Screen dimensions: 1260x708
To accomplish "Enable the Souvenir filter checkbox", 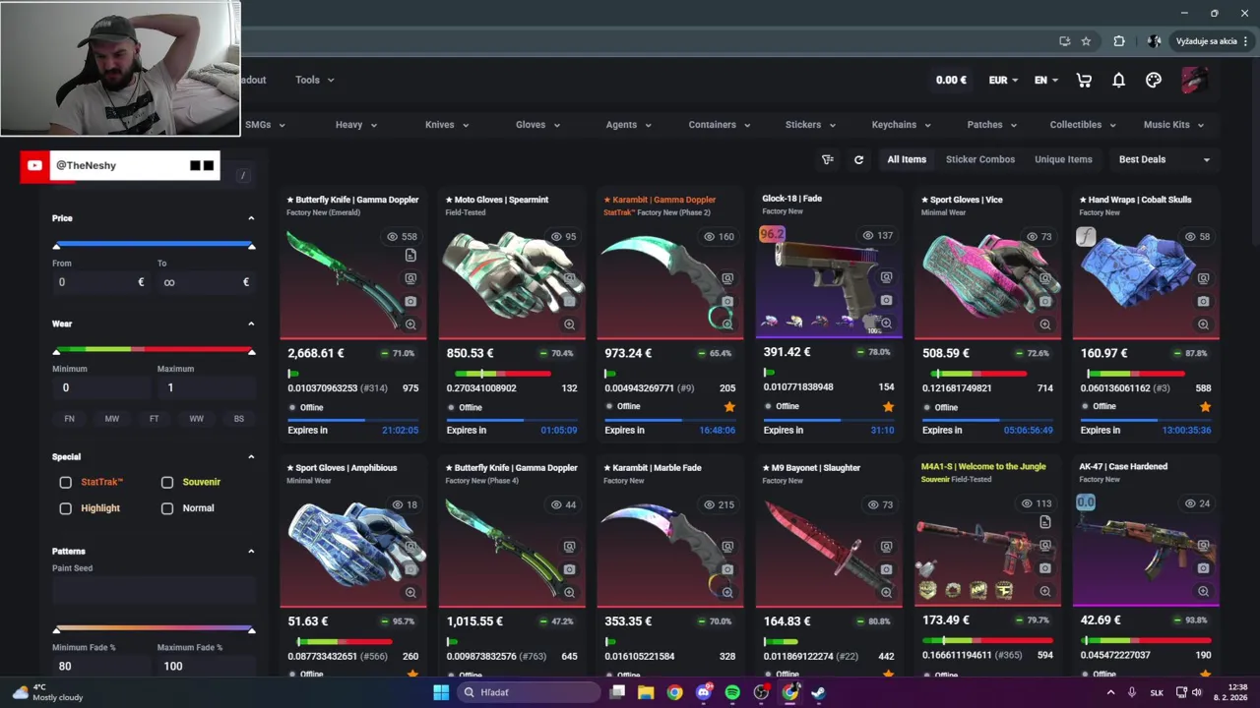I will coord(167,482).
